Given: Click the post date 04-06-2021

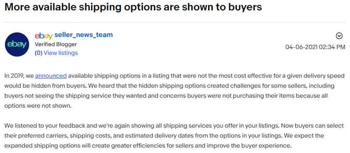Looking at the screenshot, I should click(301, 47).
